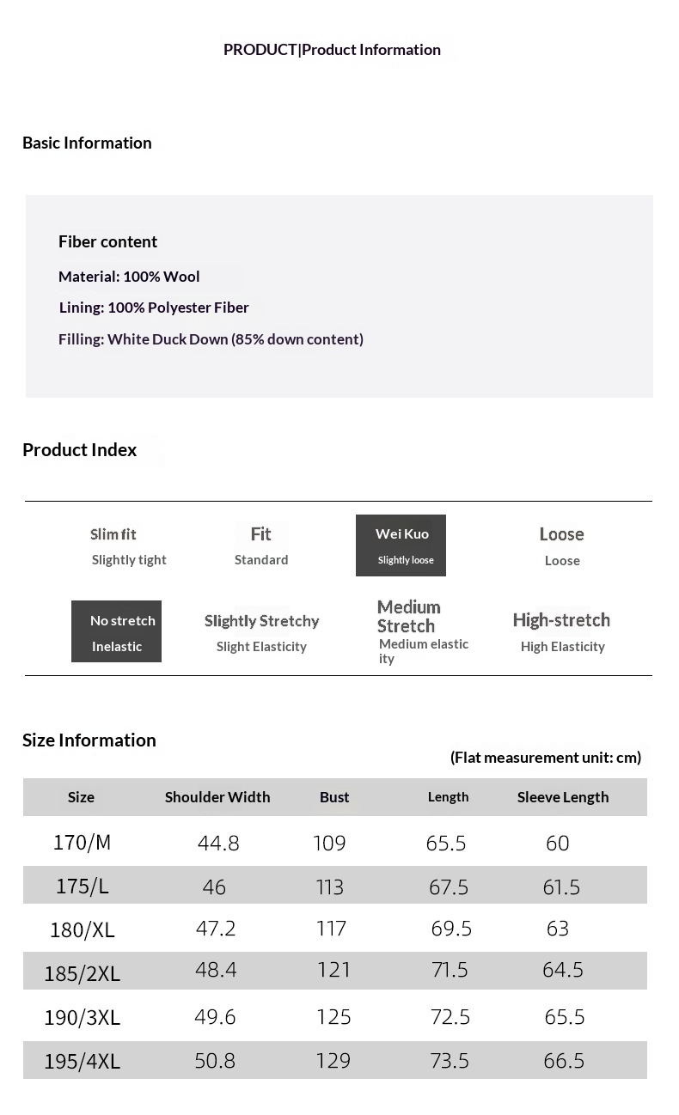Select the Slim fit option

pos(128,546)
